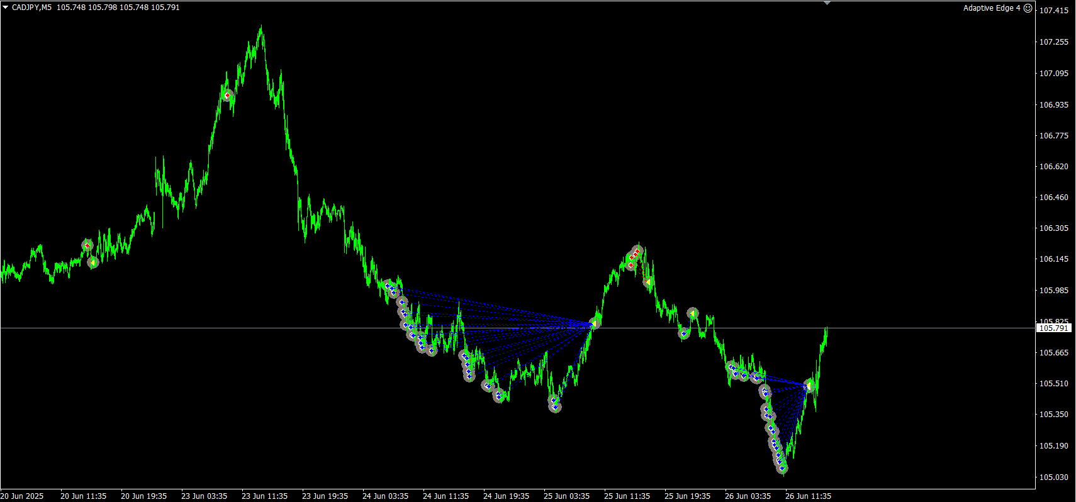Click price level 106.145 on the axis

click(x=1053, y=259)
